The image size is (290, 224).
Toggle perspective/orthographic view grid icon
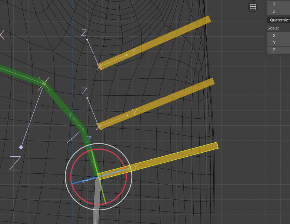click(253, 7)
